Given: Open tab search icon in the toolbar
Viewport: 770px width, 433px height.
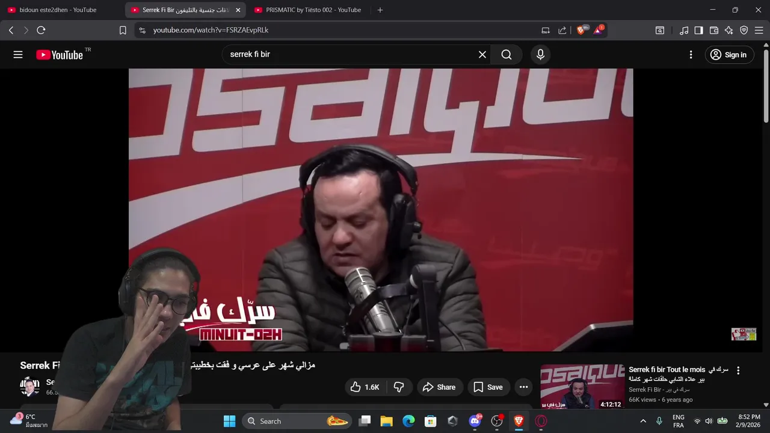Looking at the screenshot, I should click(660, 30).
